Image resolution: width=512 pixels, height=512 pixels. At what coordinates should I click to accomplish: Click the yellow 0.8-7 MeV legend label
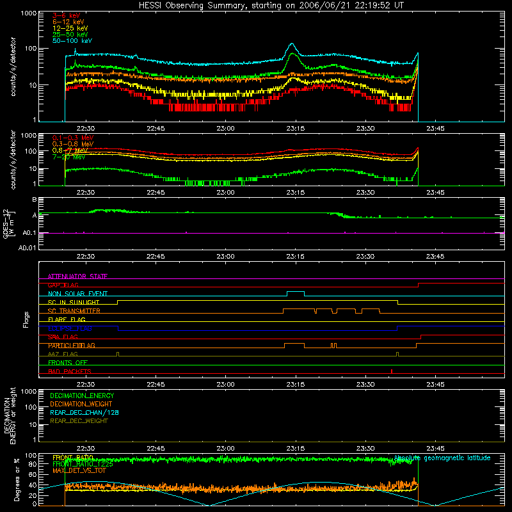tap(70, 150)
